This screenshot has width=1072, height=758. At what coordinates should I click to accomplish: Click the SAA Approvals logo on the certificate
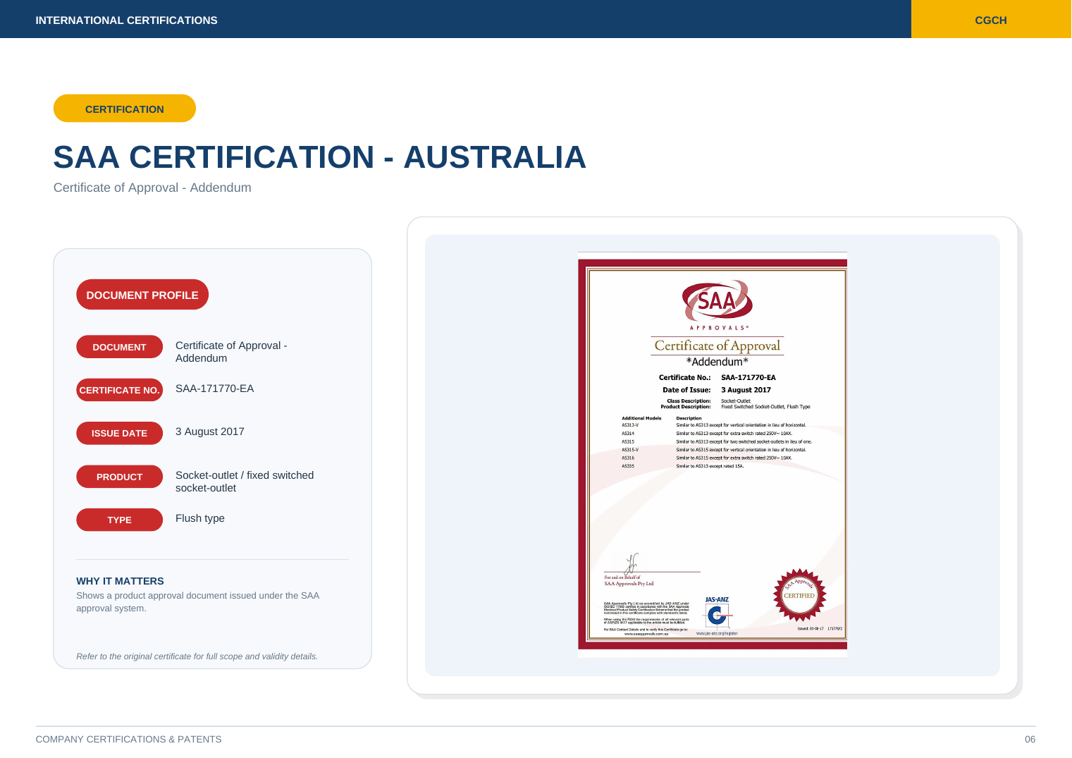point(717,301)
